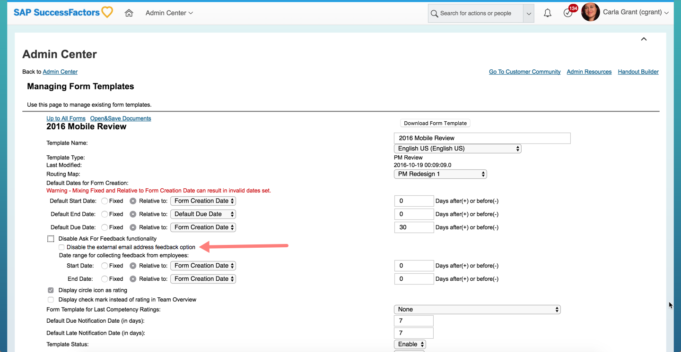
Task: Open the Open&Save Documents link
Action: coord(121,118)
